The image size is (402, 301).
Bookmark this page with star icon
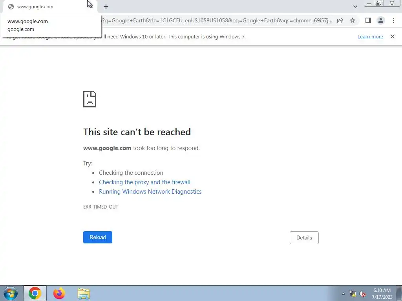pos(353,20)
